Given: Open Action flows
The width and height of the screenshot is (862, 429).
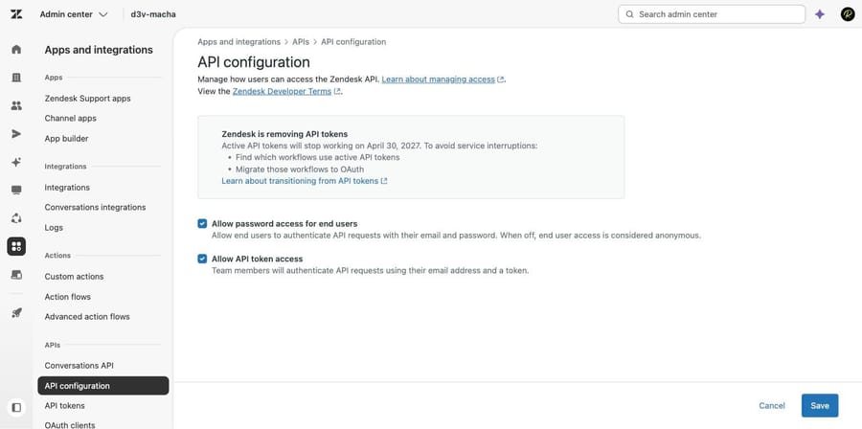Looking at the screenshot, I should pyautogui.click(x=68, y=297).
